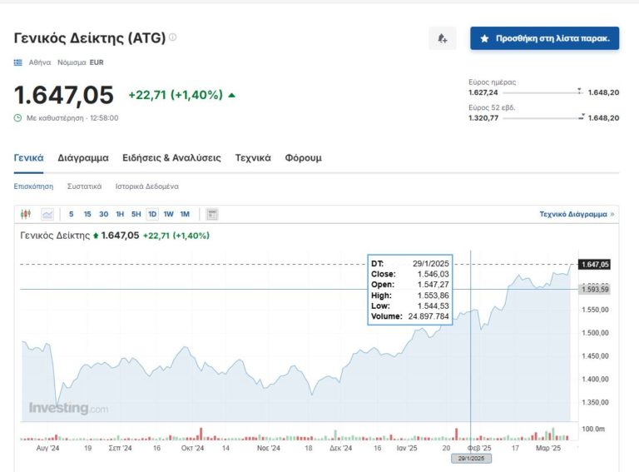Open the chart news/events icon
The image size is (639, 472).
(x=212, y=214)
